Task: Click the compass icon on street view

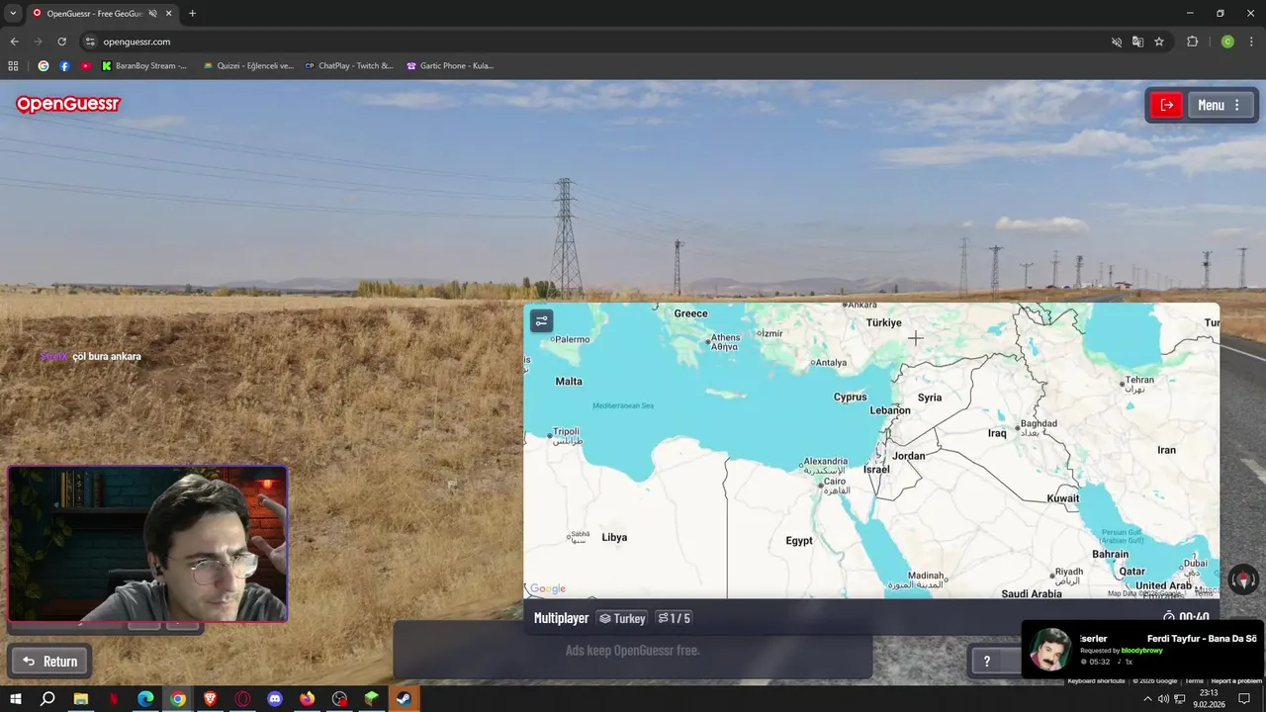Action: coord(1243,579)
